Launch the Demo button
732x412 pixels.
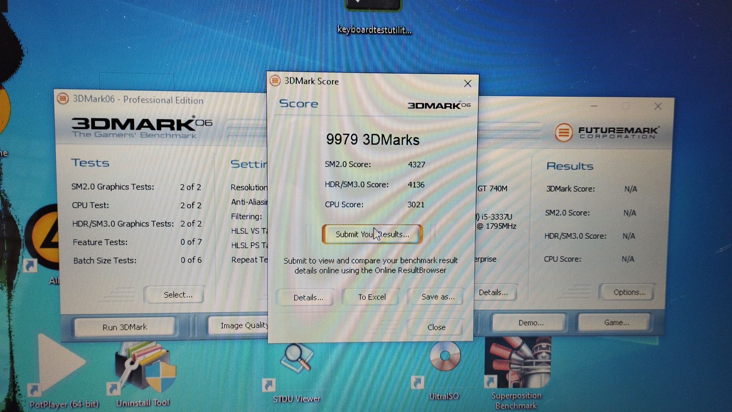tap(531, 323)
